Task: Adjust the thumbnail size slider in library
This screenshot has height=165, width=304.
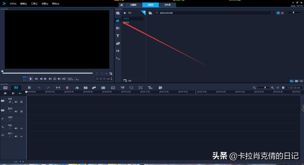Action: [x=293, y=12]
